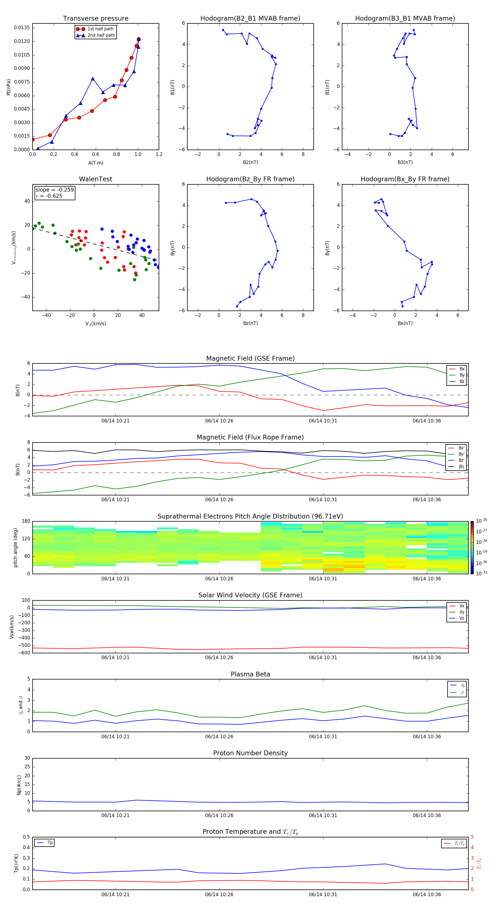
Task: Click the 'WalenTest' plot title
Action: pos(95,179)
